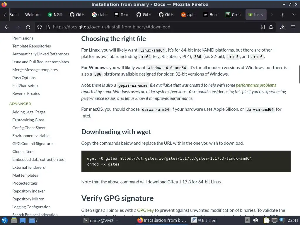Open Protected tags sidebar link

pos(25,183)
